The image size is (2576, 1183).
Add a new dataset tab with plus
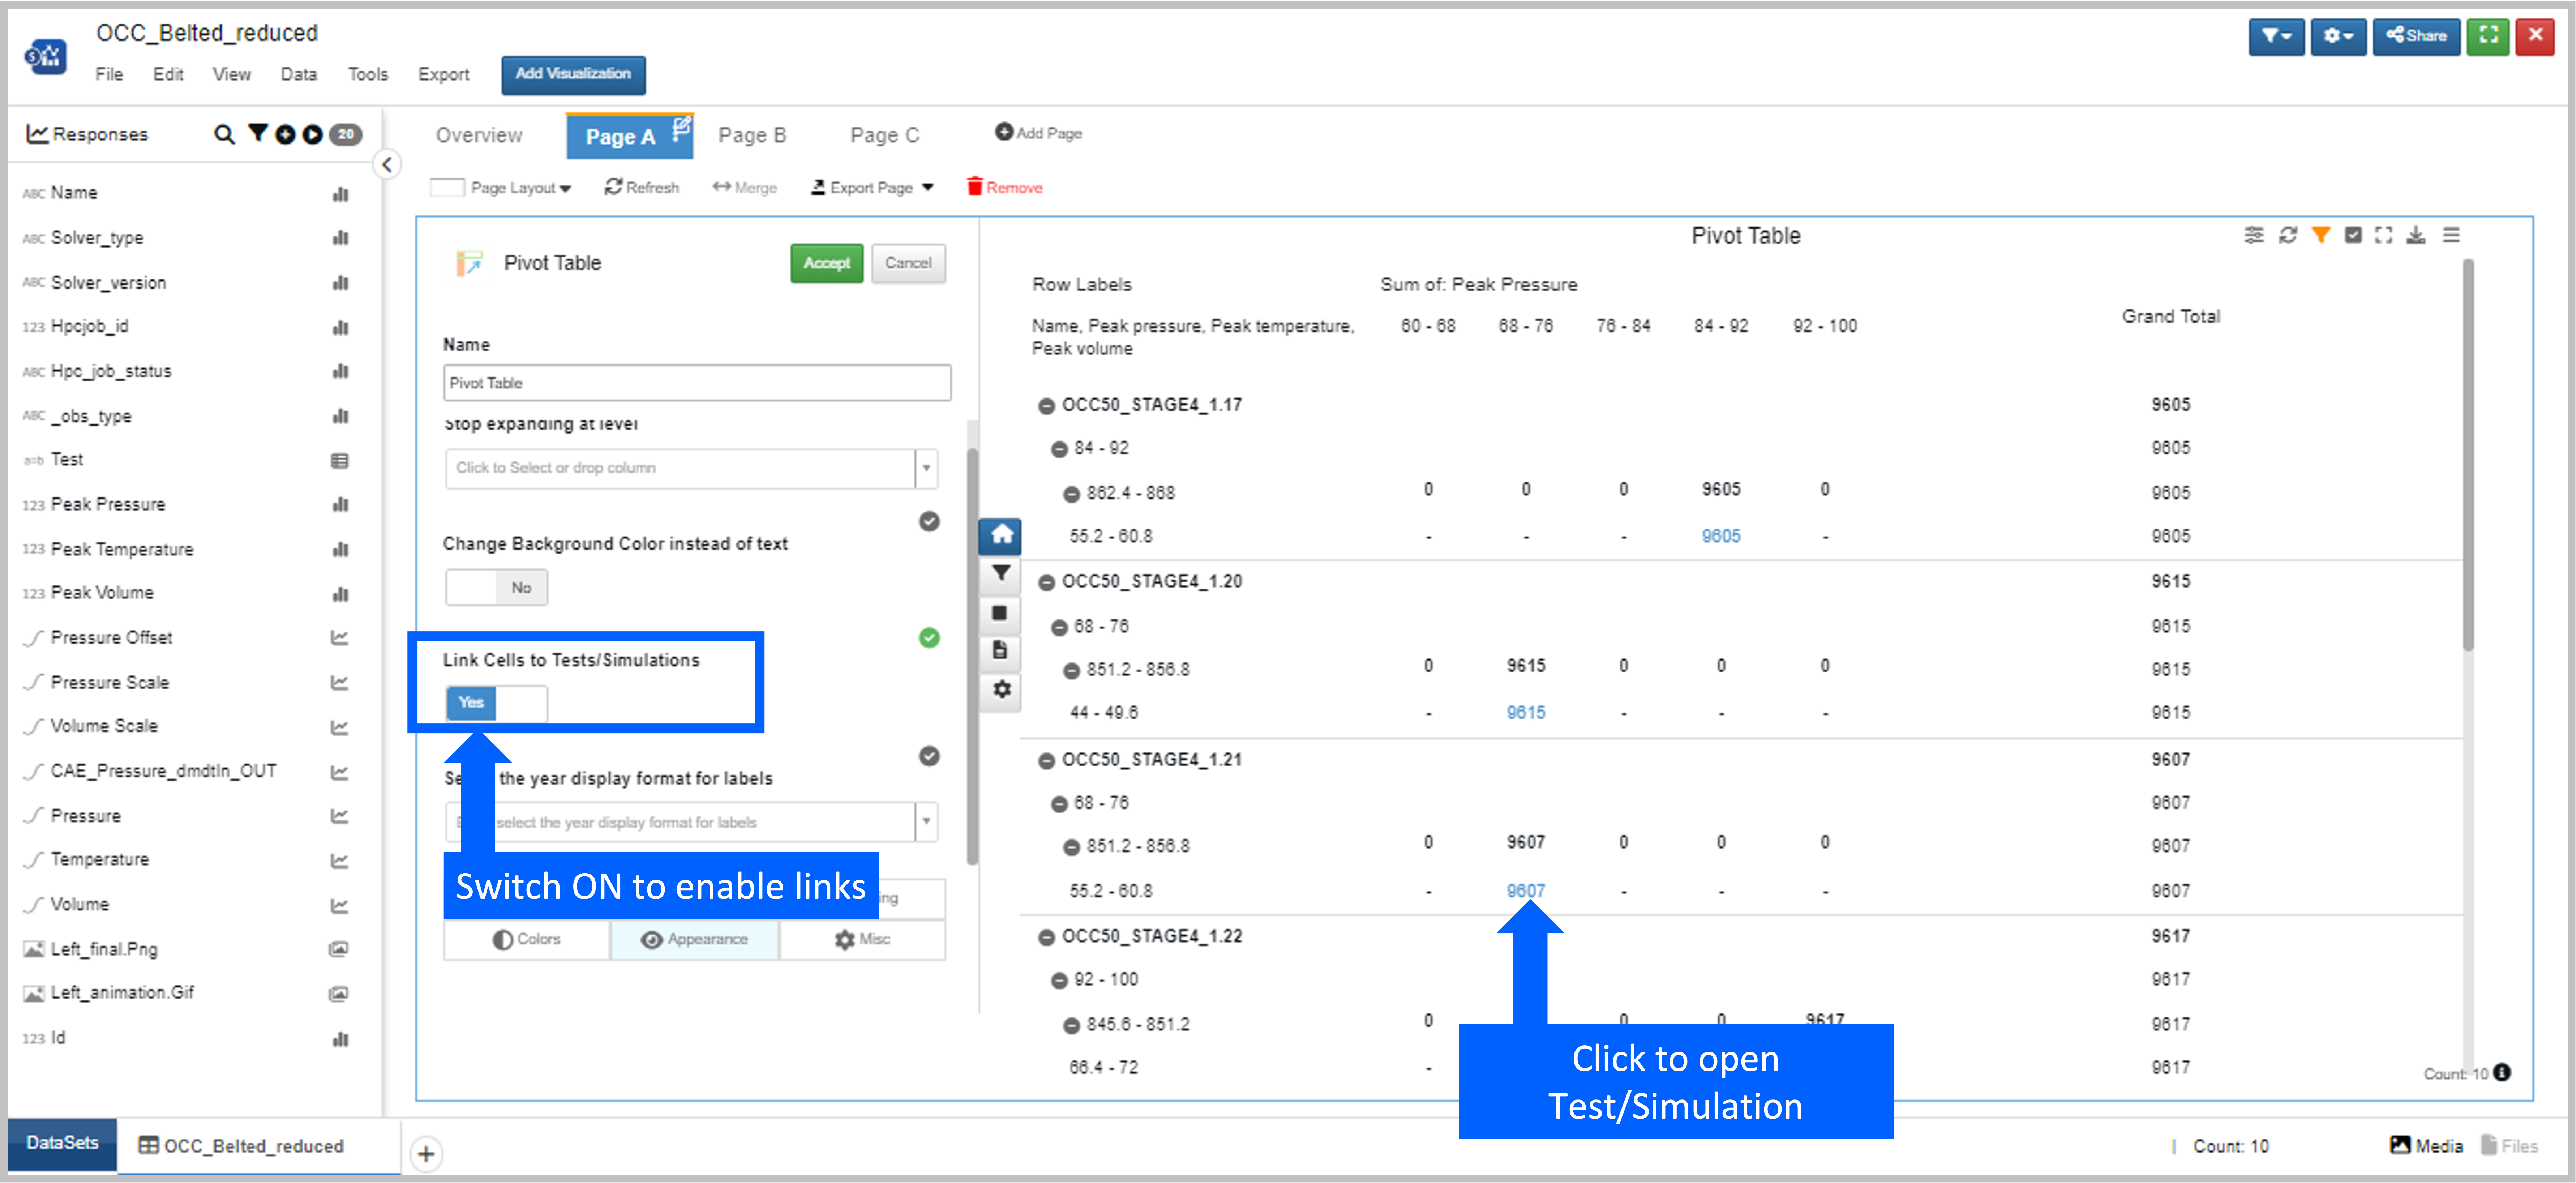pyautogui.click(x=426, y=1154)
